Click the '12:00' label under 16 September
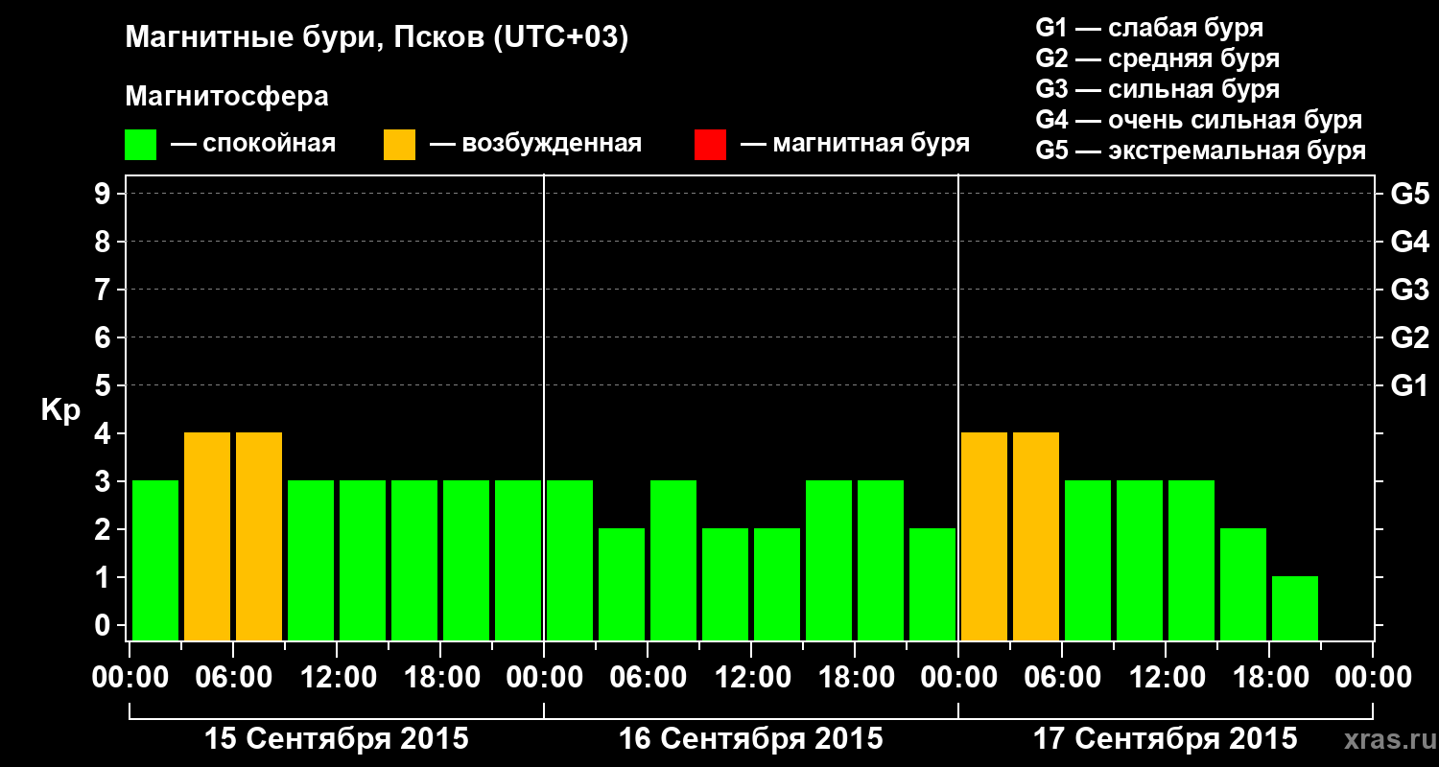1439x767 pixels. pos(752,678)
